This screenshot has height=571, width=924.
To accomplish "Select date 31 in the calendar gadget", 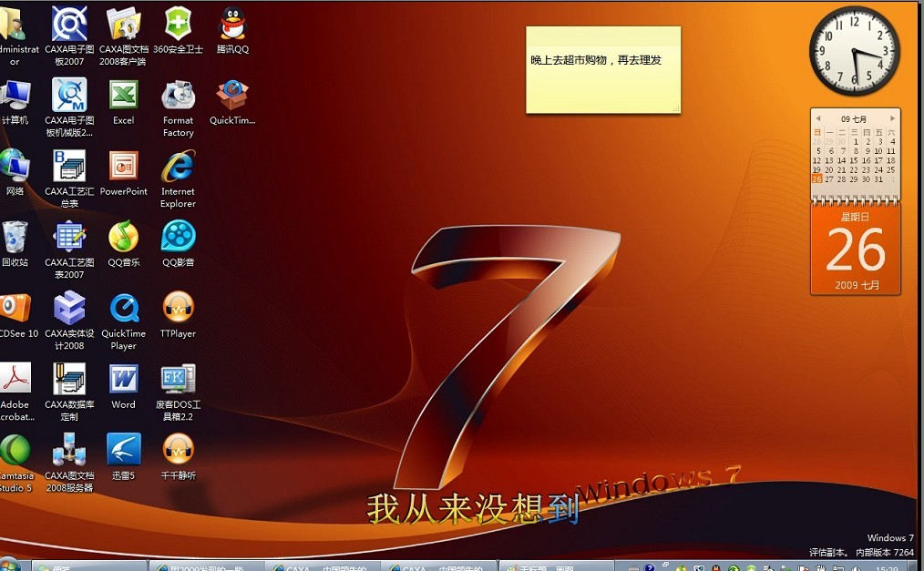I will [878, 179].
